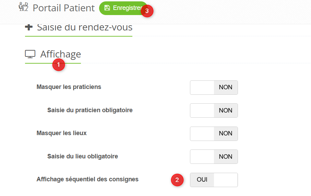The height and width of the screenshot is (196, 311).
Task: Collapse the Affichage section heading
Action: pos(60,54)
